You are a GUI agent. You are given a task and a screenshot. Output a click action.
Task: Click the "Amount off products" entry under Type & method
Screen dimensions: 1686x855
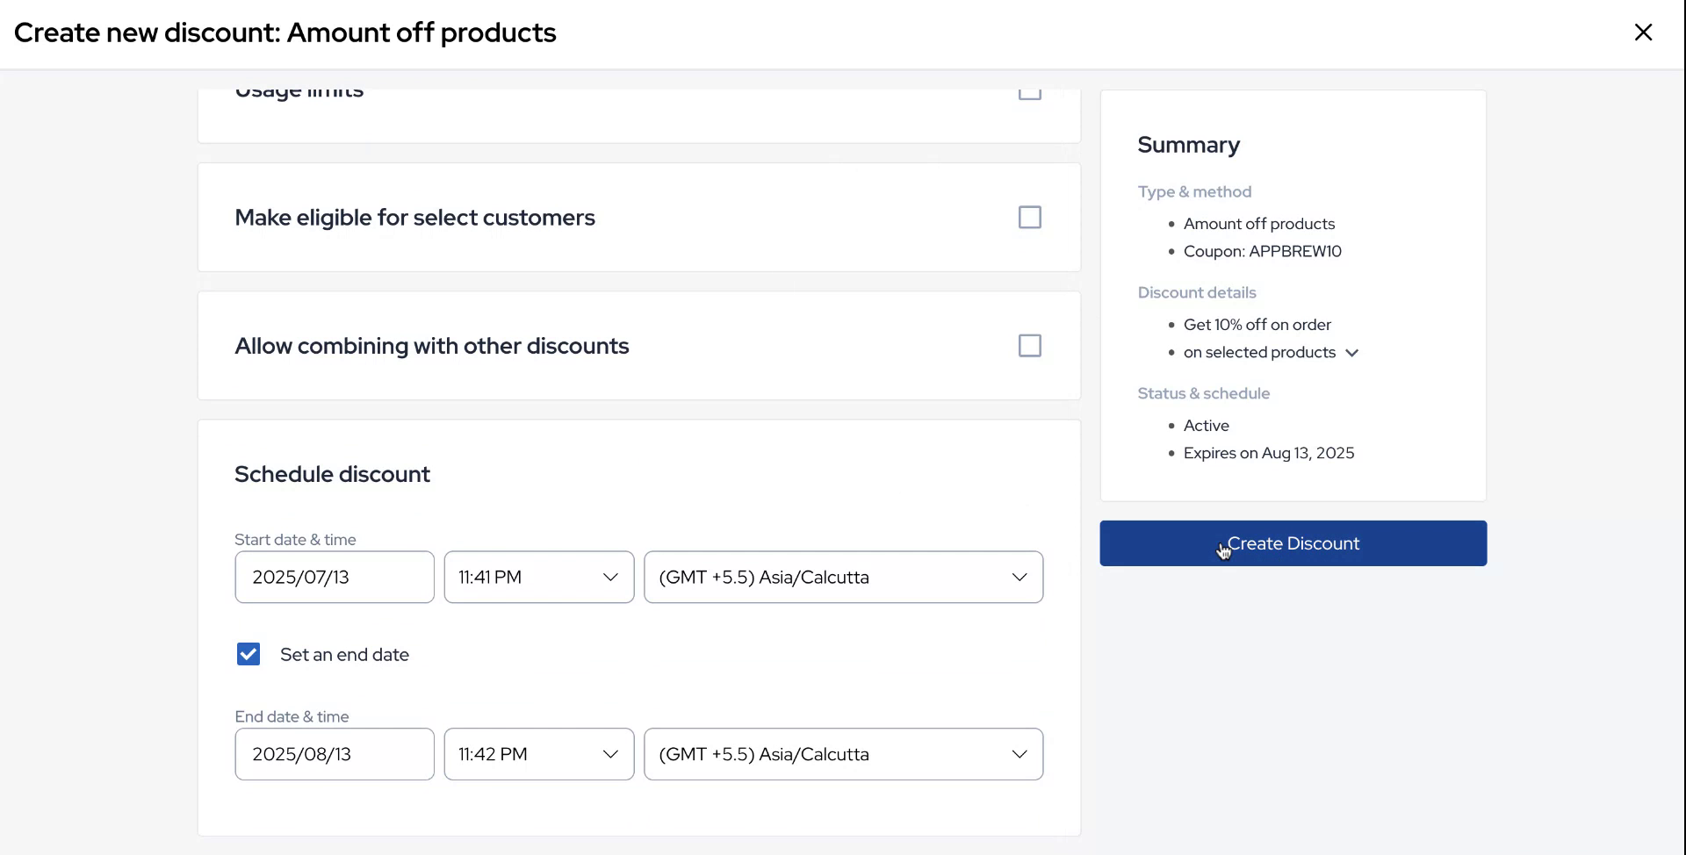tap(1259, 223)
